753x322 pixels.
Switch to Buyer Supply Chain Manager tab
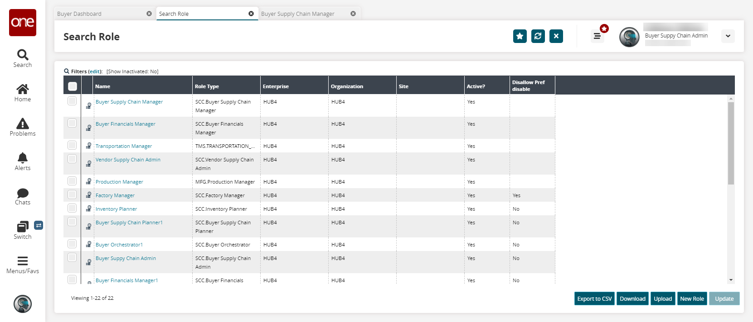297,14
